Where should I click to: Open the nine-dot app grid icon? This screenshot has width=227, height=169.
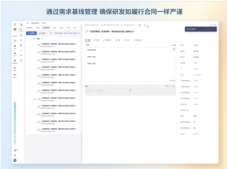(x=15, y=24)
